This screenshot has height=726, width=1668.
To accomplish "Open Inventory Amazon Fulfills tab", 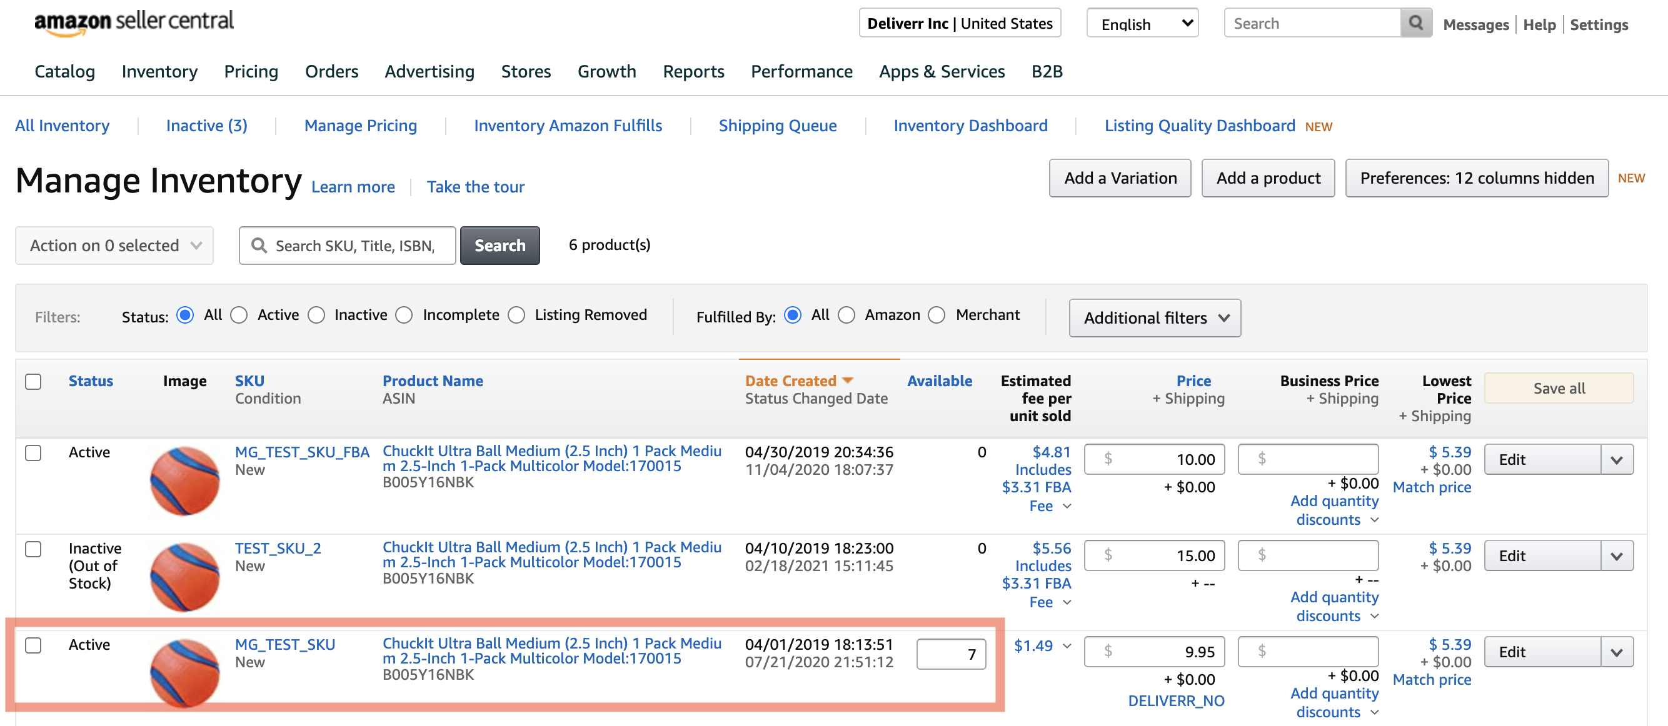I will [568, 126].
